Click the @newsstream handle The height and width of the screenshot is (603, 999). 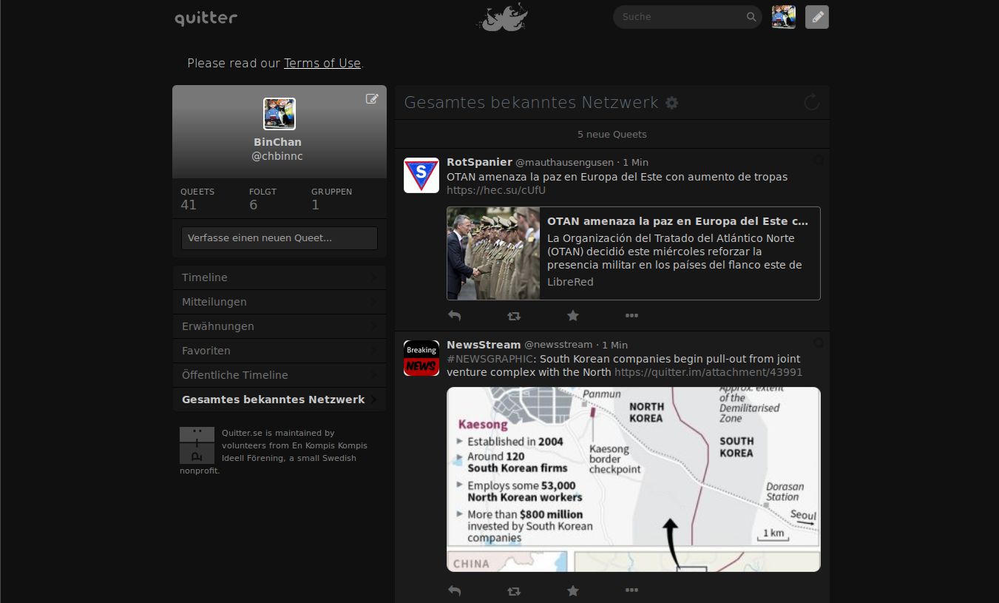point(558,345)
